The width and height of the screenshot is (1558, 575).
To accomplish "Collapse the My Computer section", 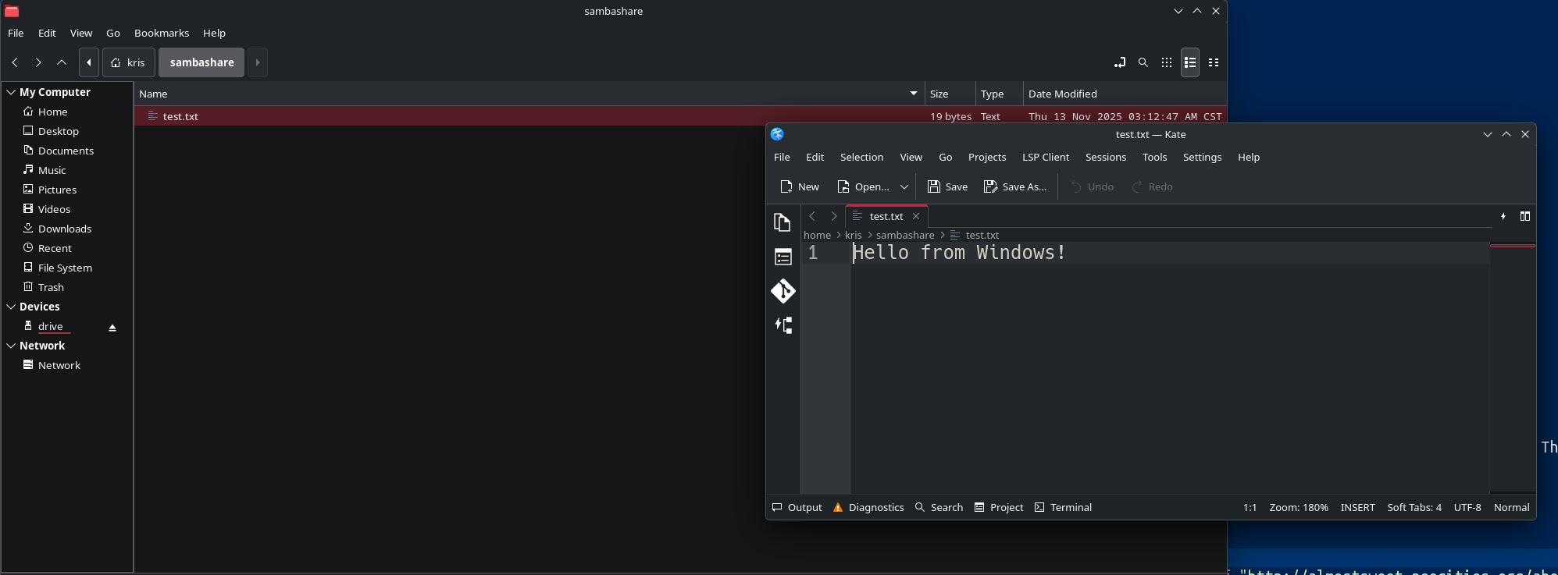I will (11, 92).
